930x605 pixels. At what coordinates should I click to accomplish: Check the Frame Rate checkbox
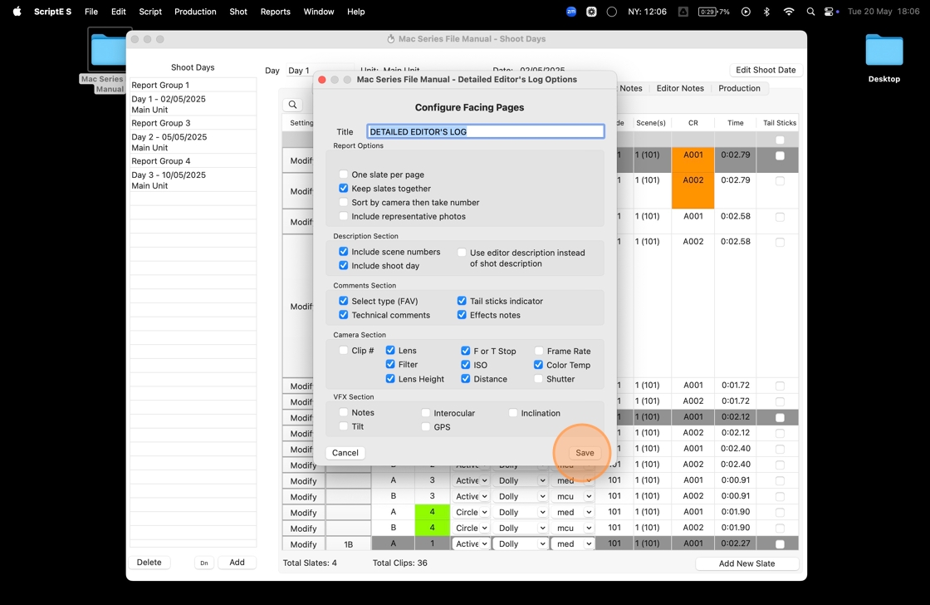point(539,351)
